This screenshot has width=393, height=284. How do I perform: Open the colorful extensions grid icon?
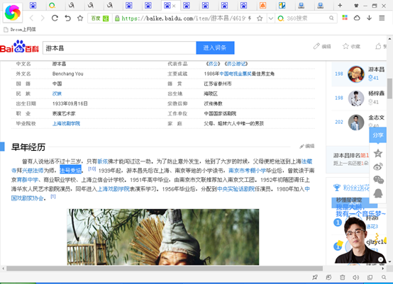pos(345,18)
